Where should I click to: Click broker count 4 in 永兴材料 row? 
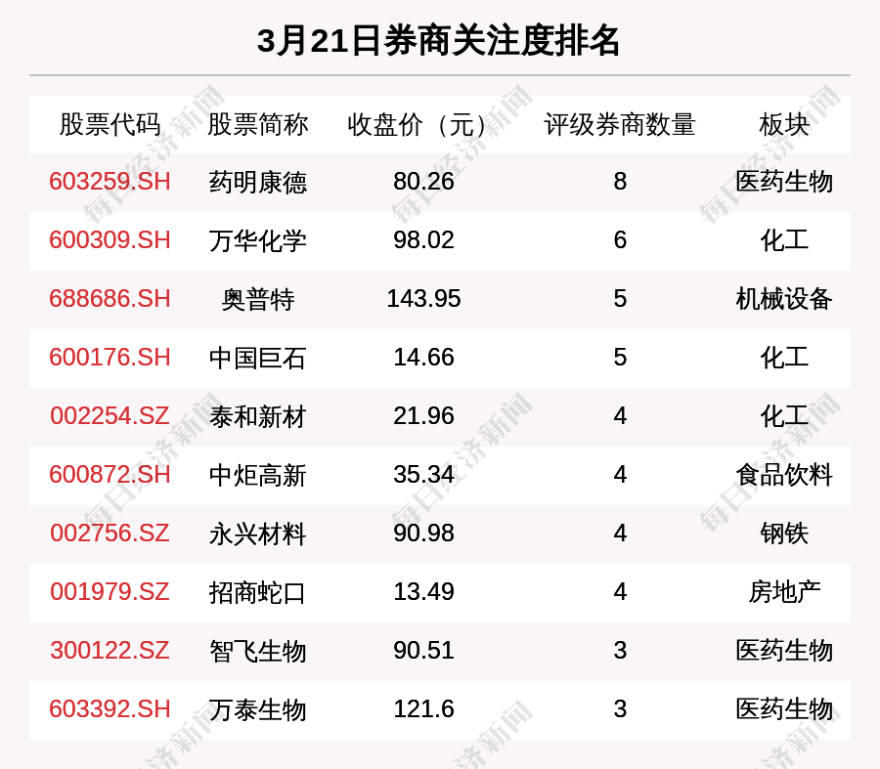(620, 533)
